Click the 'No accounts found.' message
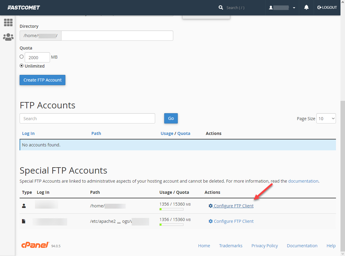This screenshot has height=256, width=345. click(x=41, y=145)
